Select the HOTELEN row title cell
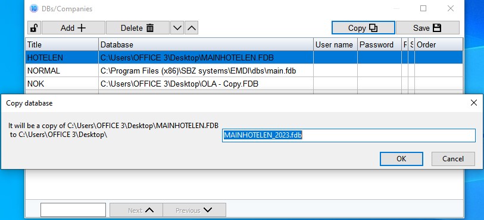484x220 pixels. (62, 58)
